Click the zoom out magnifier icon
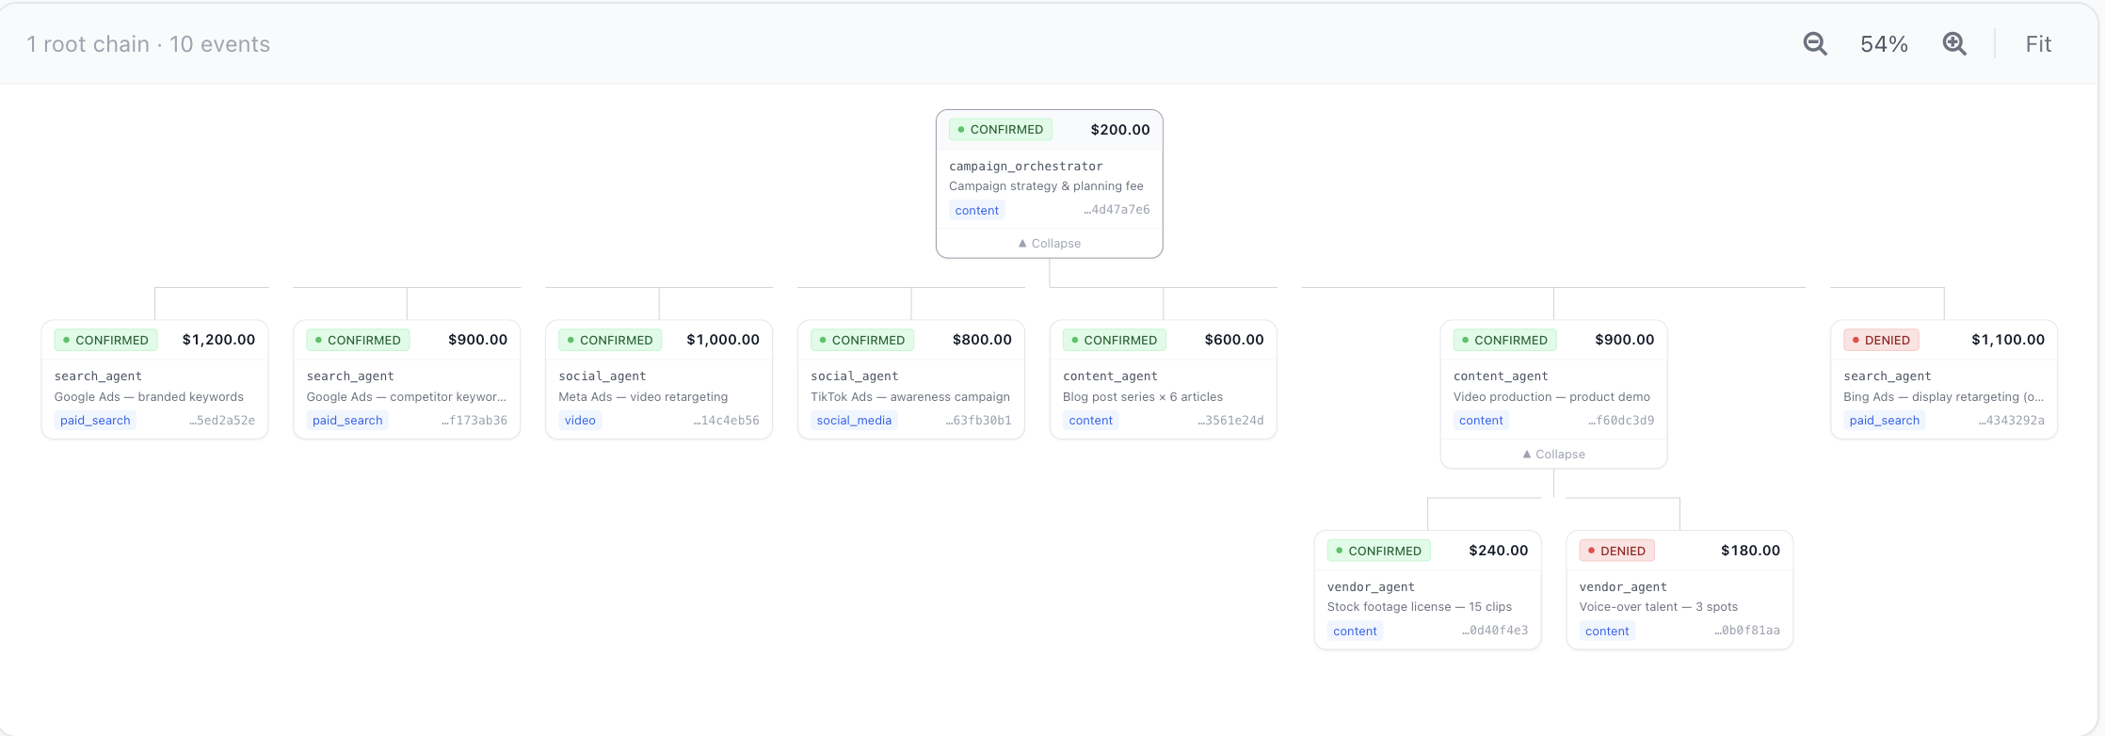 coord(1815,44)
